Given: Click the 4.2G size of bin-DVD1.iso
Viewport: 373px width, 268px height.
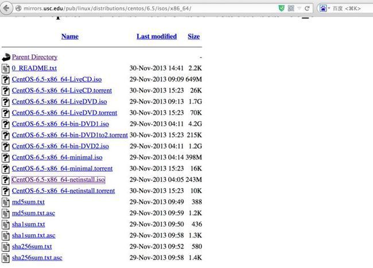Looking at the screenshot, I should pyautogui.click(x=195, y=124).
